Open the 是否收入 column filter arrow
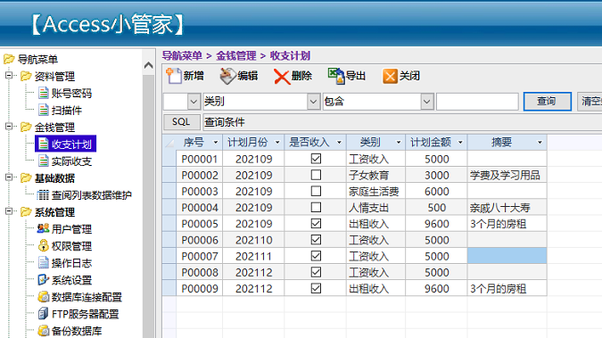602x338 pixels. pyautogui.click(x=339, y=143)
